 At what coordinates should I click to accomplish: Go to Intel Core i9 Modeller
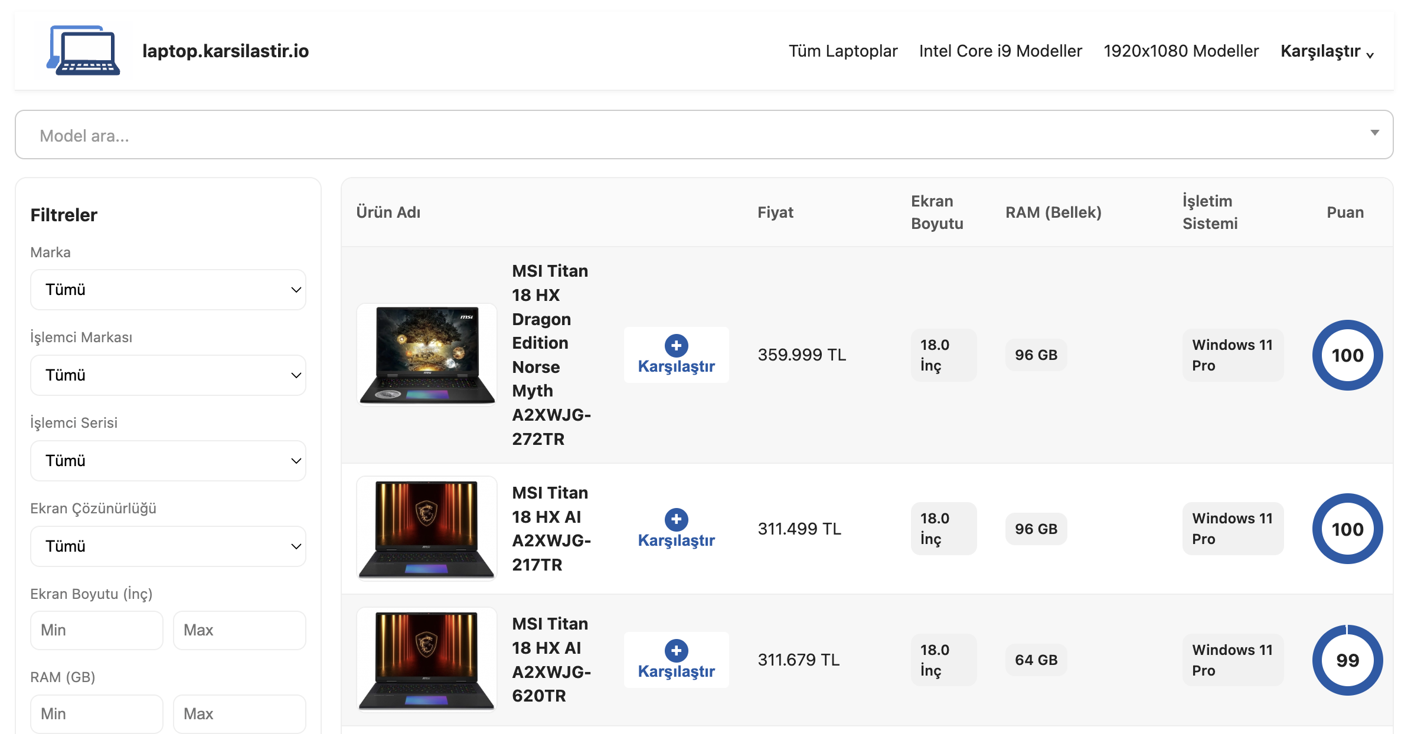click(x=1000, y=51)
